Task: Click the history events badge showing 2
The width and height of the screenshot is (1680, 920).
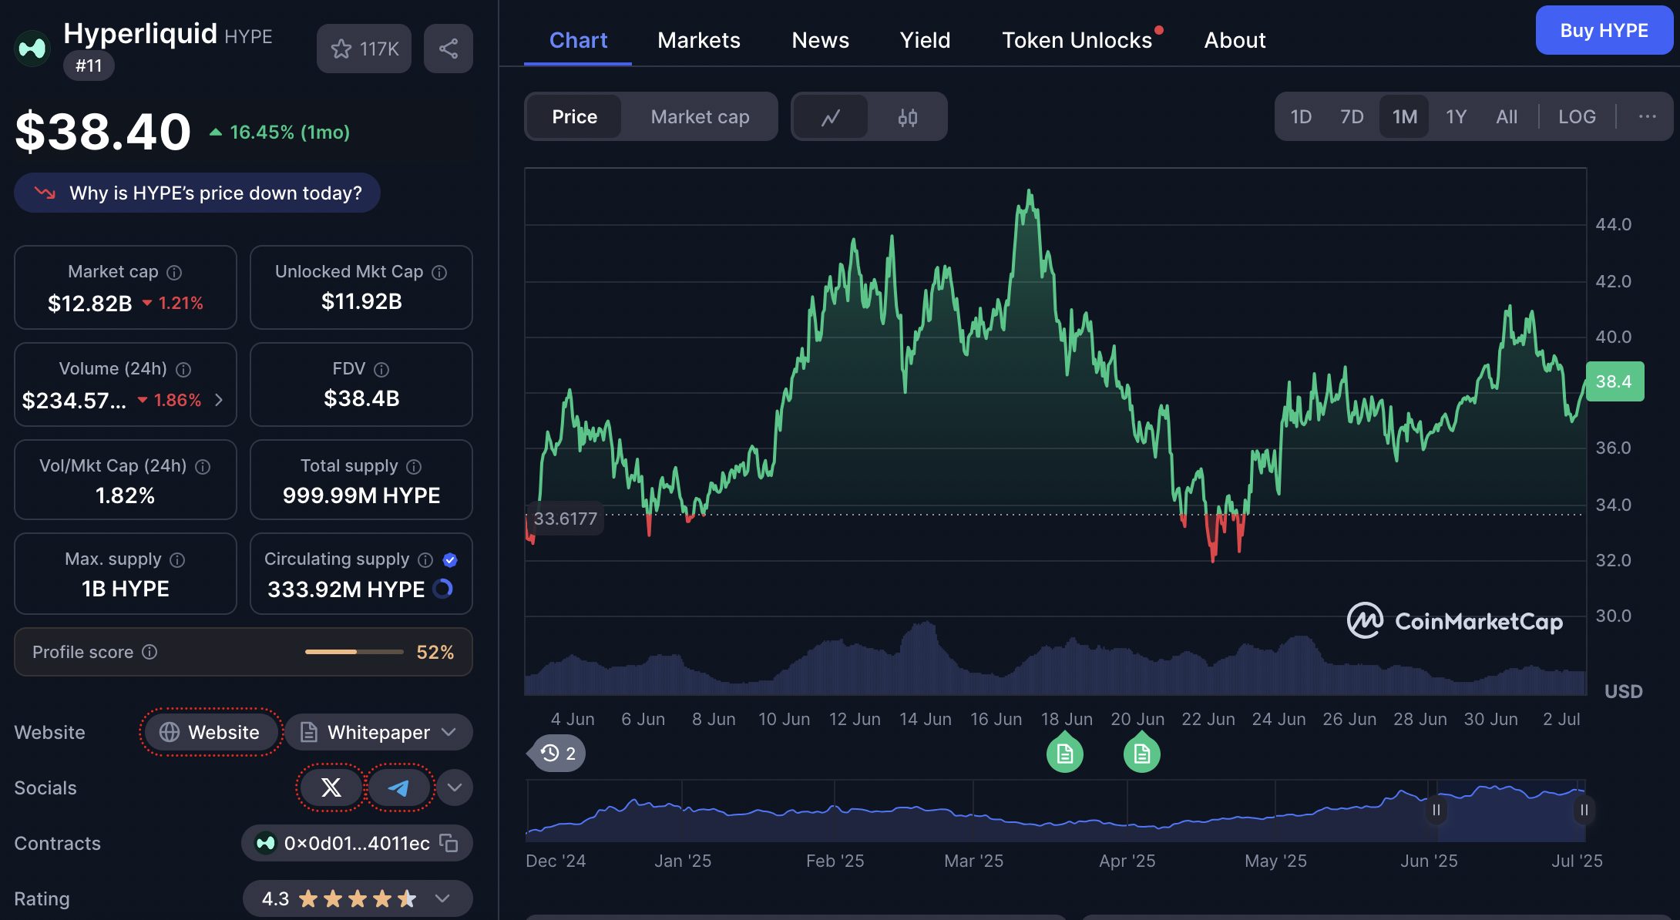Action: coord(557,753)
